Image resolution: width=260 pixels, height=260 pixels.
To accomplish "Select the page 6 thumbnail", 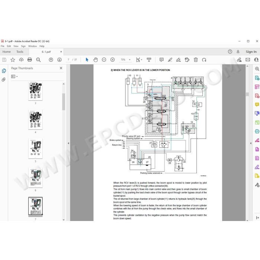I will [x=36, y=178].
